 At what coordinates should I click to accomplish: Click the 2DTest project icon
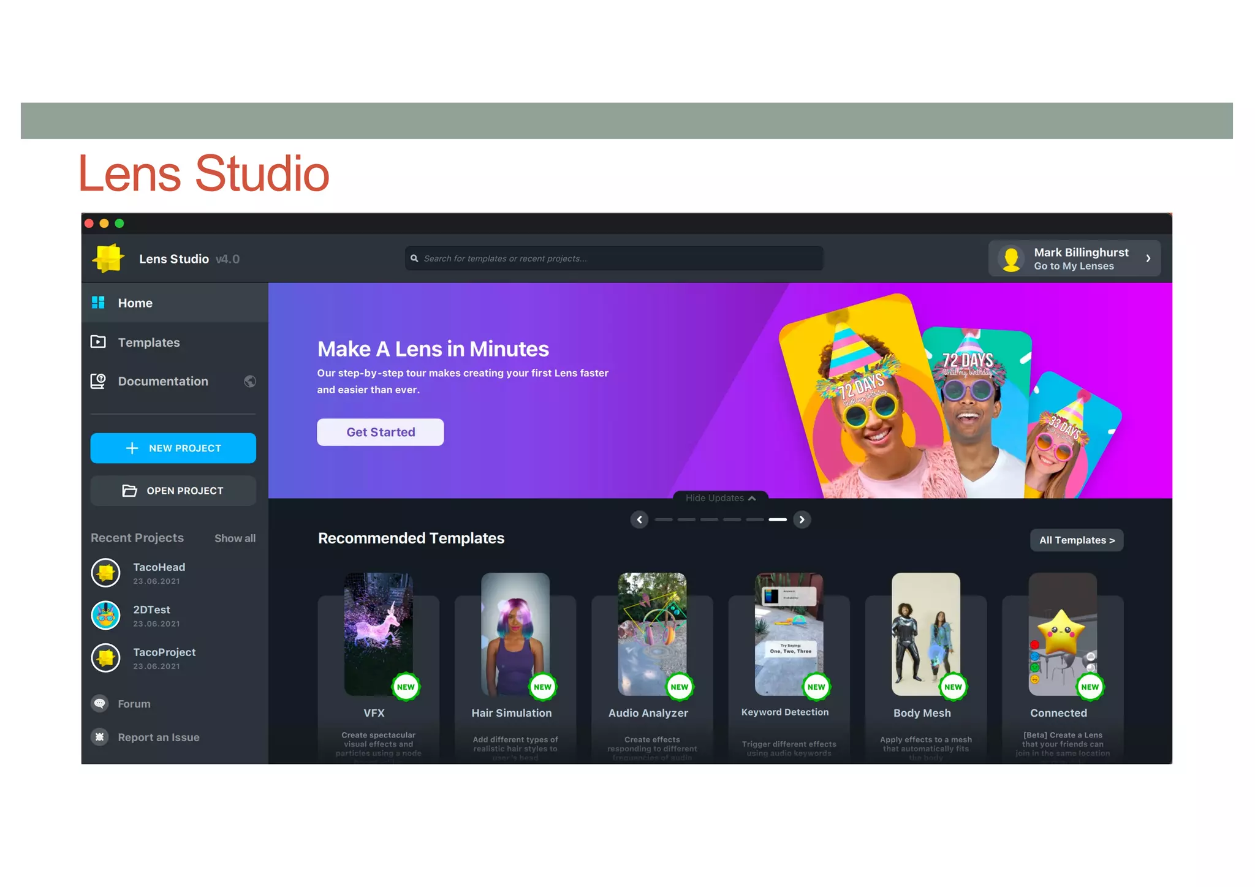click(106, 616)
